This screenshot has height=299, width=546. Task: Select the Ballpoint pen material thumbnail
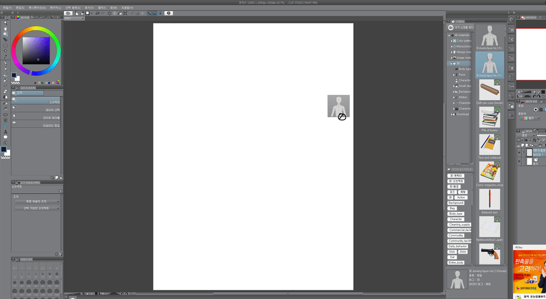coord(489,199)
